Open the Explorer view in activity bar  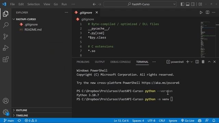tap(5, 14)
